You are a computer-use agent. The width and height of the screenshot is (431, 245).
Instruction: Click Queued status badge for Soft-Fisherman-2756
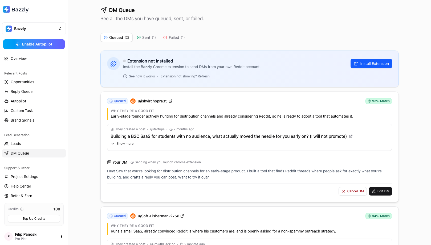click(117, 216)
